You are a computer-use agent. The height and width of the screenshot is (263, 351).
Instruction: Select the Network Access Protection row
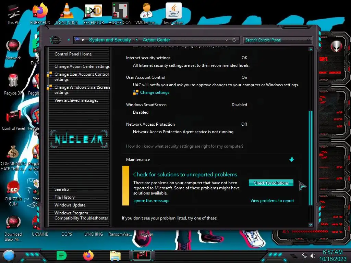187,124
